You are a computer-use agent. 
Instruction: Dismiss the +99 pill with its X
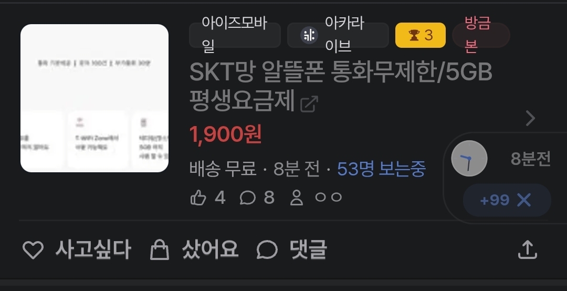(x=524, y=200)
